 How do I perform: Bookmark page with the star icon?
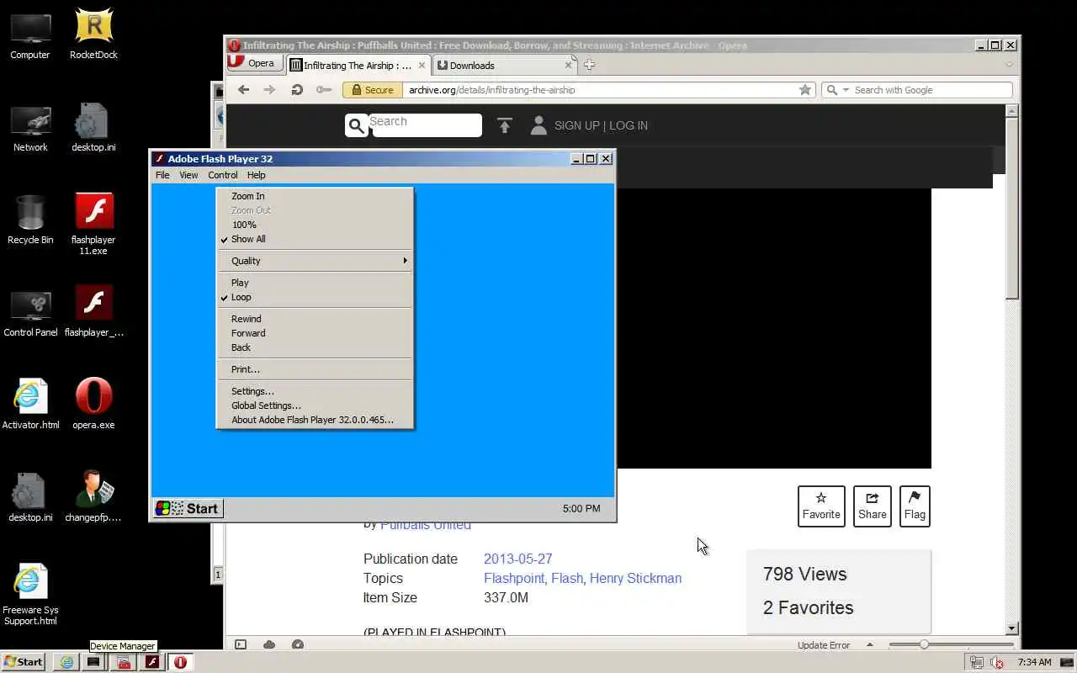pyautogui.click(x=805, y=90)
